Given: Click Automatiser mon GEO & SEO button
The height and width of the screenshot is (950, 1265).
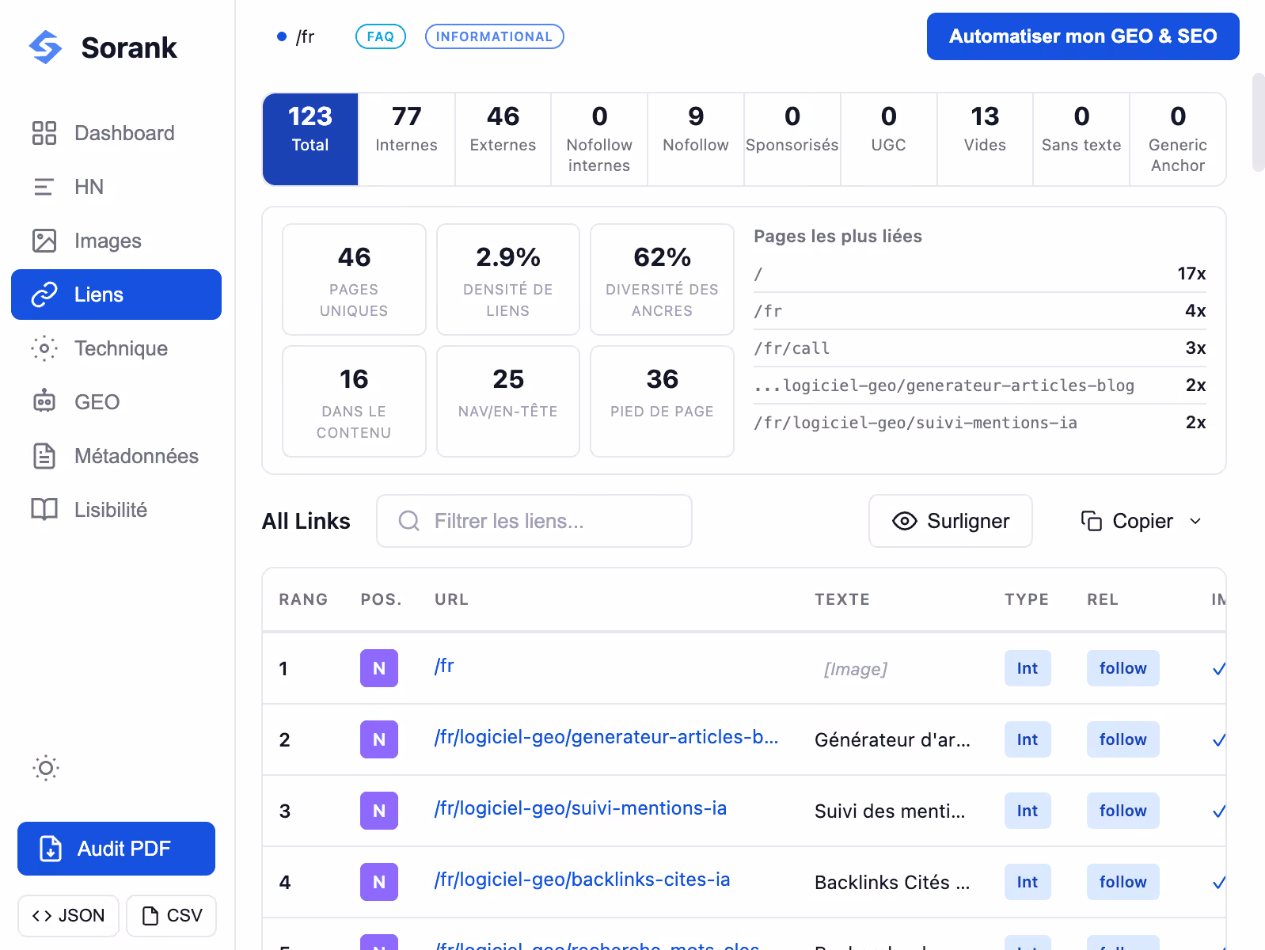Looking at the screenshot, I should click(x=1083, y=36).
